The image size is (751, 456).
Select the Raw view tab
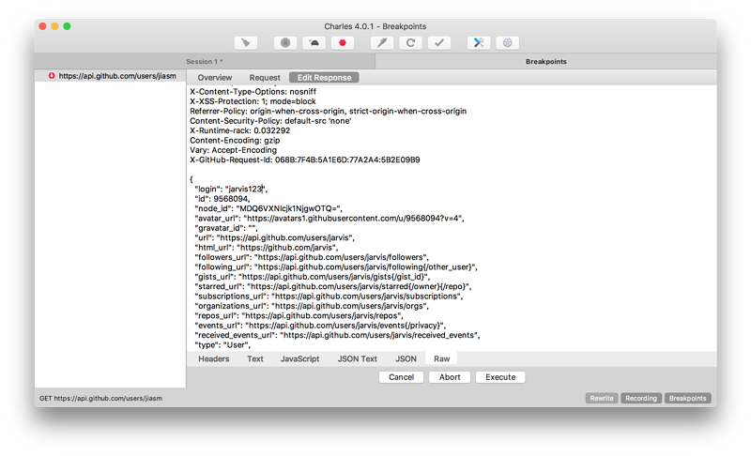tap(441, 358)
